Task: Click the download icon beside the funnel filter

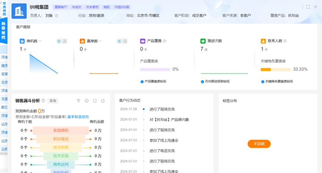Action: tap(86, 101)
